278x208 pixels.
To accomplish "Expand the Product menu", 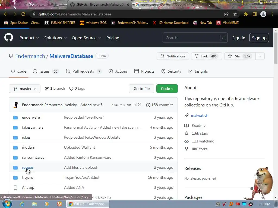I will [x=29, y=38].
